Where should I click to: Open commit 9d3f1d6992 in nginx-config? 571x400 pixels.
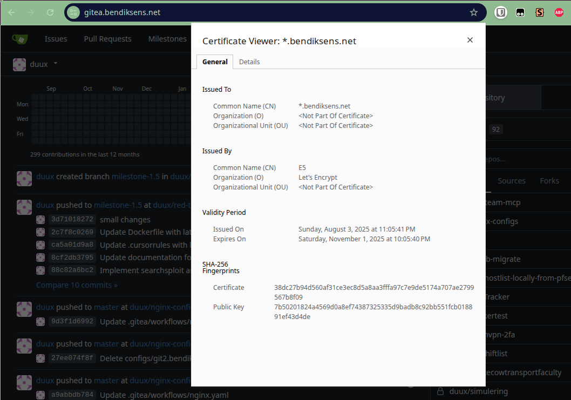click(72, 322)
